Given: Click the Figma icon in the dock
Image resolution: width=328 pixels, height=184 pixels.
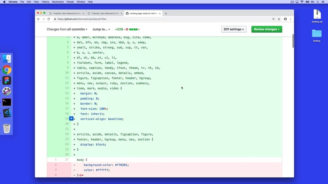Looking at the screenshot, I should tap(7, 81).
